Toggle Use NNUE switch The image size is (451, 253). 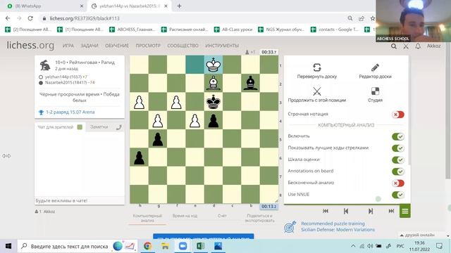click(x=398, y=195)
